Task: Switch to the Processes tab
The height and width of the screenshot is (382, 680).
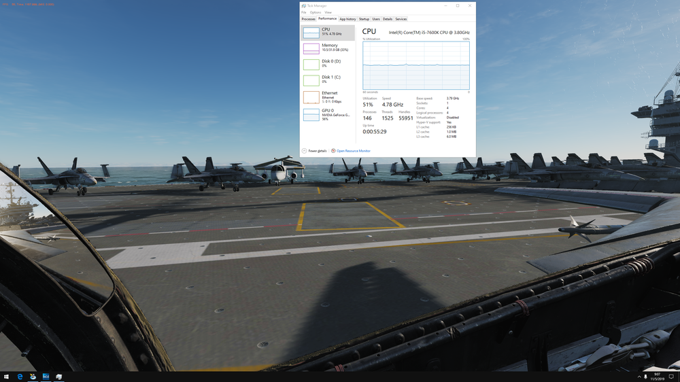Action: coord(308,19)
